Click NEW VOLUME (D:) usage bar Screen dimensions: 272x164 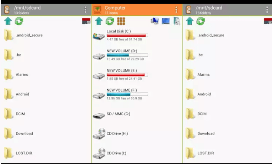[x=127, y=55]
